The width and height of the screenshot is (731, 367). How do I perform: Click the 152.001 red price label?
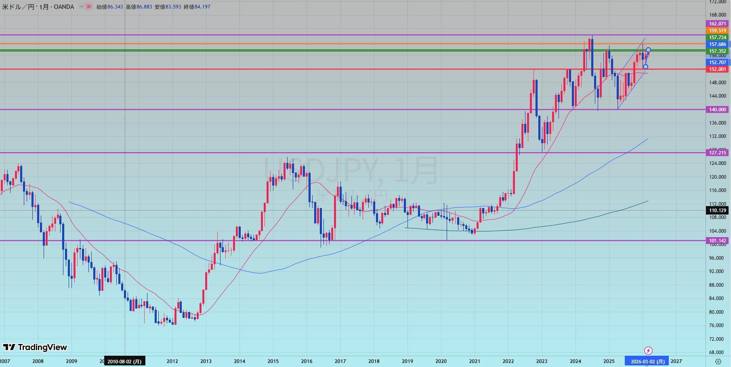click(x=717, y=69)
